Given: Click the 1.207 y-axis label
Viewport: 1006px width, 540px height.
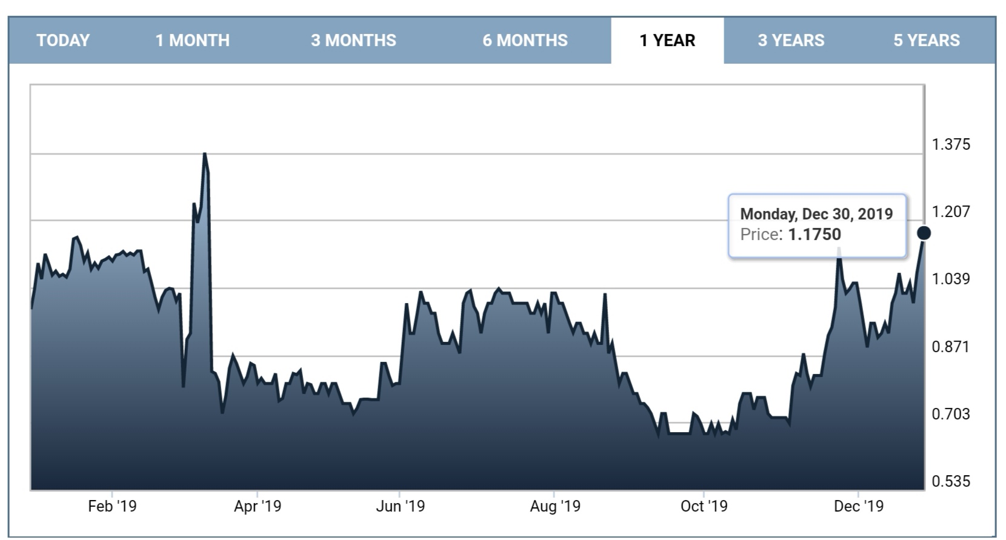Looking at the screenshot, I should pos(951,212).
